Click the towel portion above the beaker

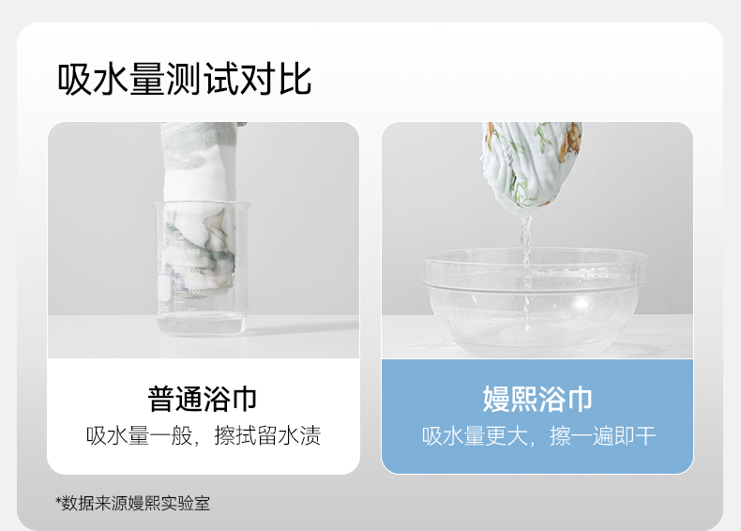click(x=199, y=162)
